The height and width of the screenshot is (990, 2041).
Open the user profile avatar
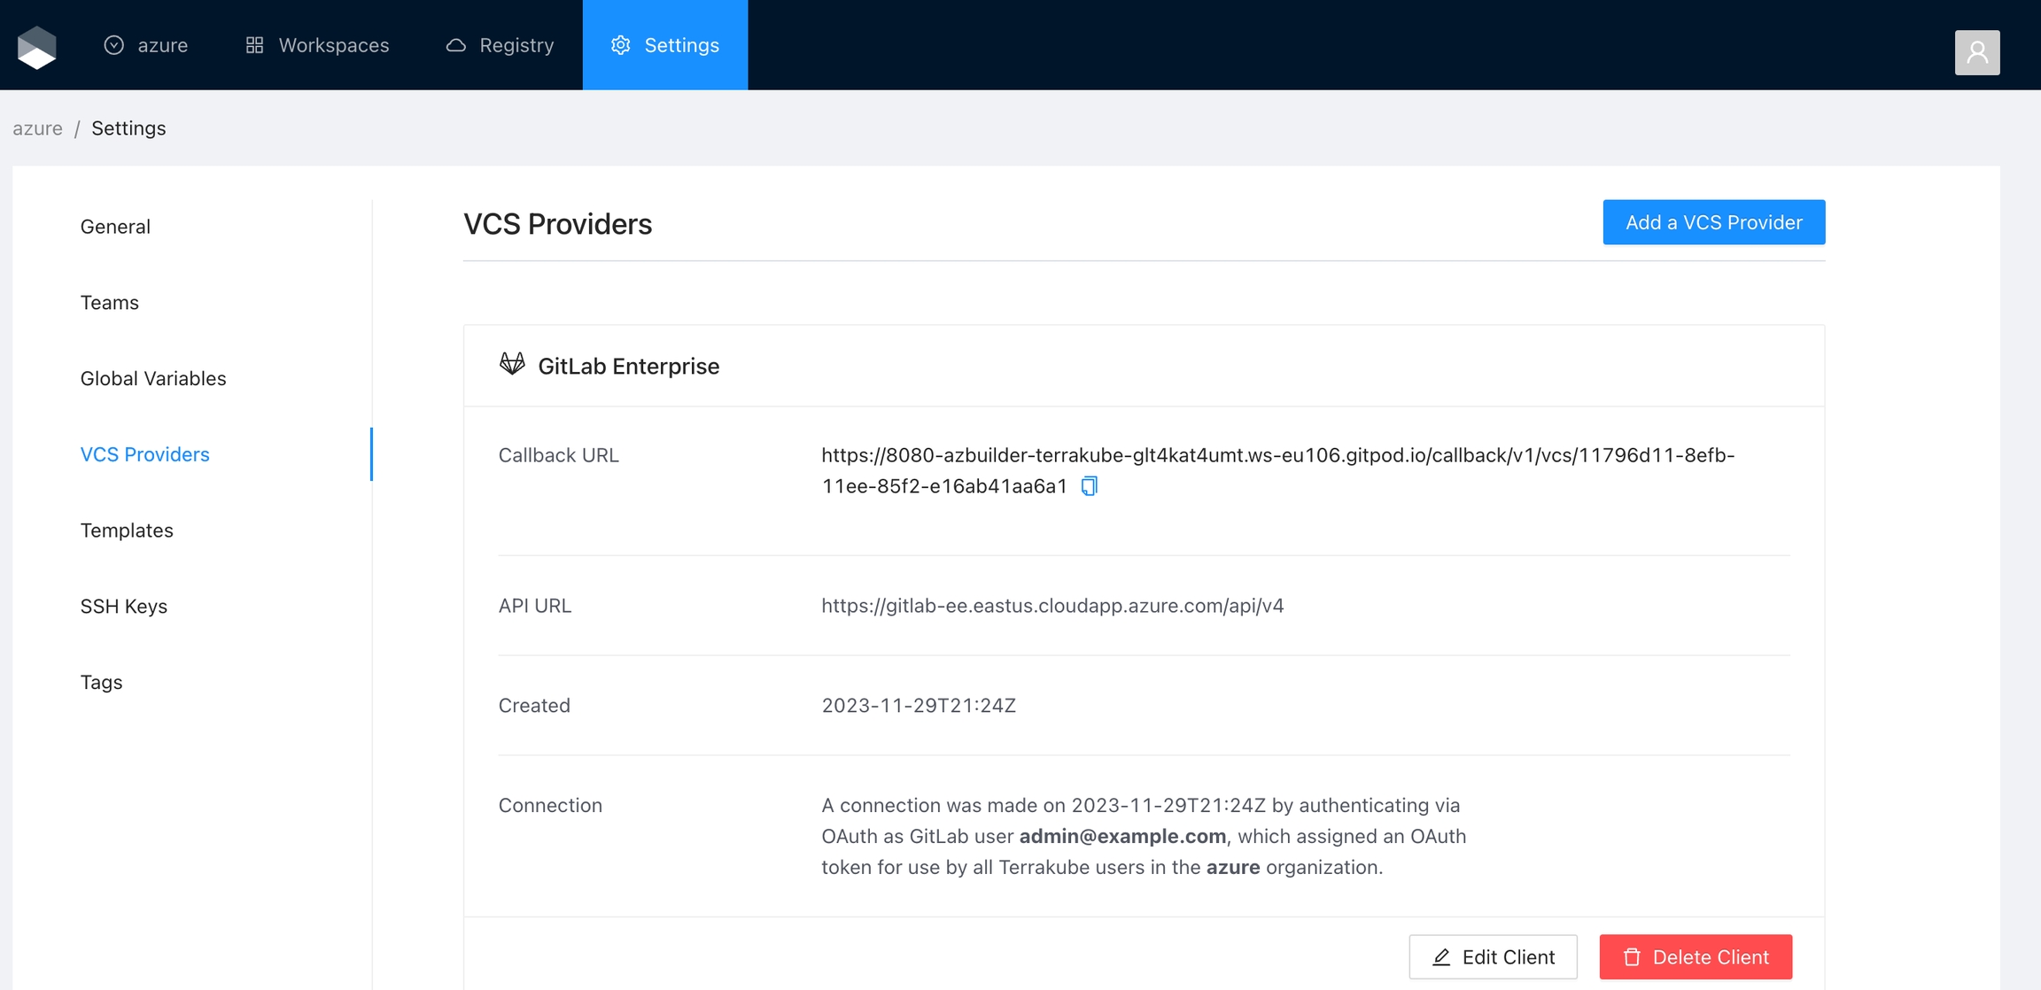pos(1976,52)
